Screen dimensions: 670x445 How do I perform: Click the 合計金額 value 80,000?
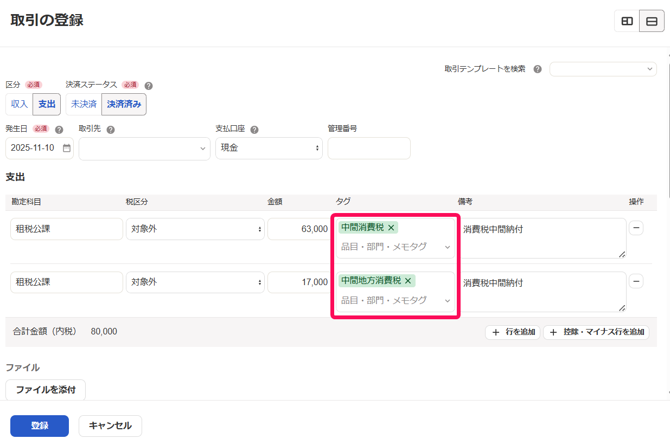click(104, 332)
